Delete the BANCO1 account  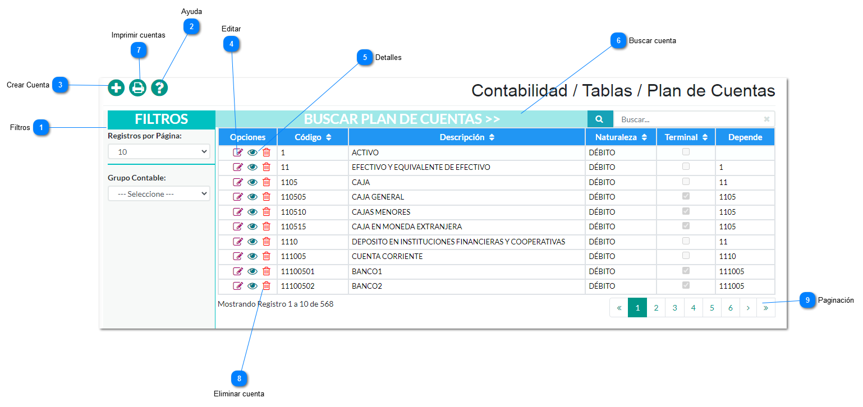pos(267,271)
